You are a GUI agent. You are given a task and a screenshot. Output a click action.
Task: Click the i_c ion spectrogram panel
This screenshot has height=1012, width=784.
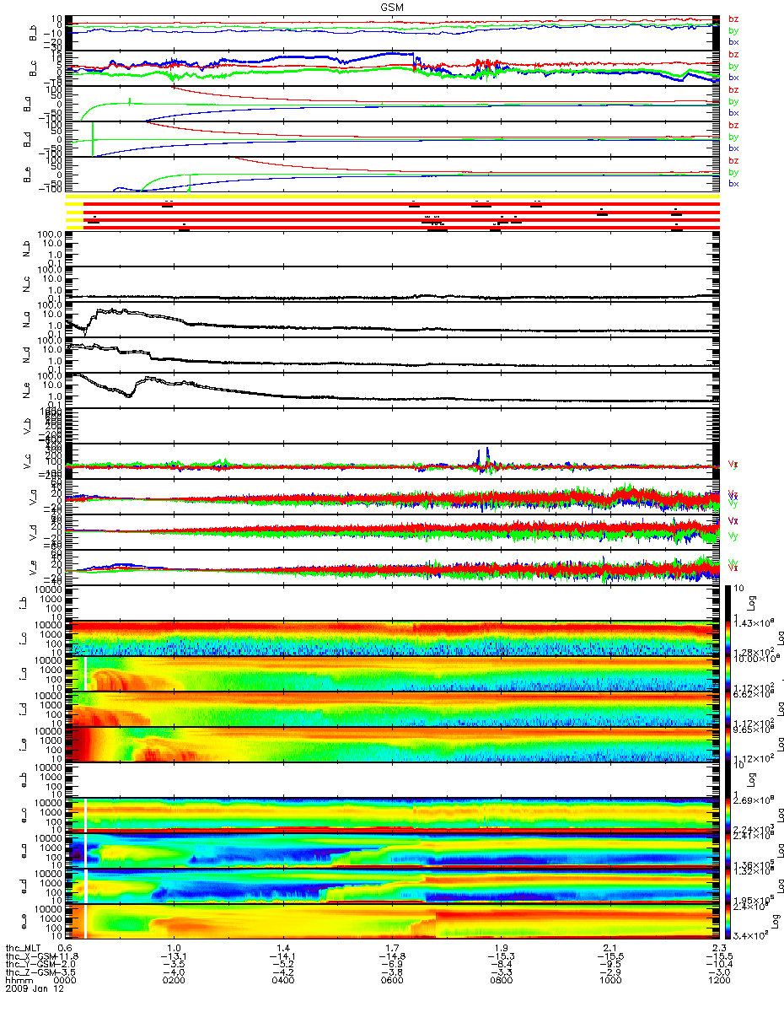pos(392,638)
